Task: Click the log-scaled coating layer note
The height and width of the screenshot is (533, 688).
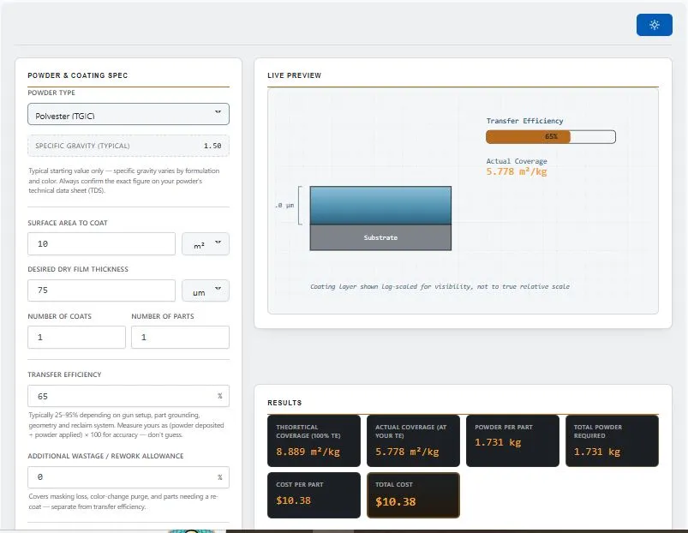Action: pos(440,286)
